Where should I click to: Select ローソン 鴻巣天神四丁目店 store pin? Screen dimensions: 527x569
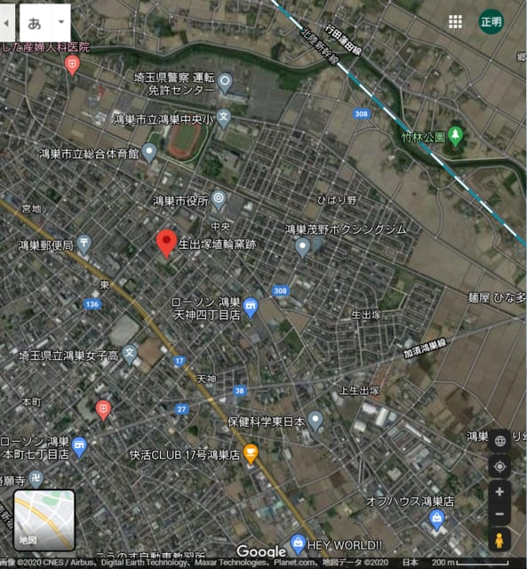tap(251, 307)
